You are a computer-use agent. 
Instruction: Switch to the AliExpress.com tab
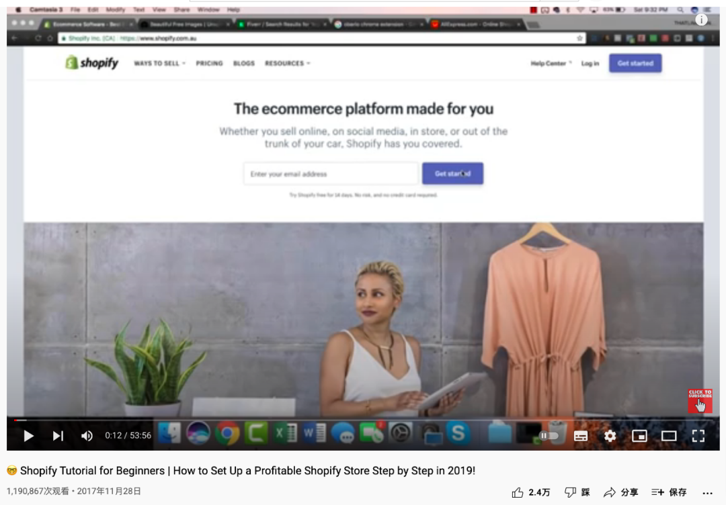point(476,24)
